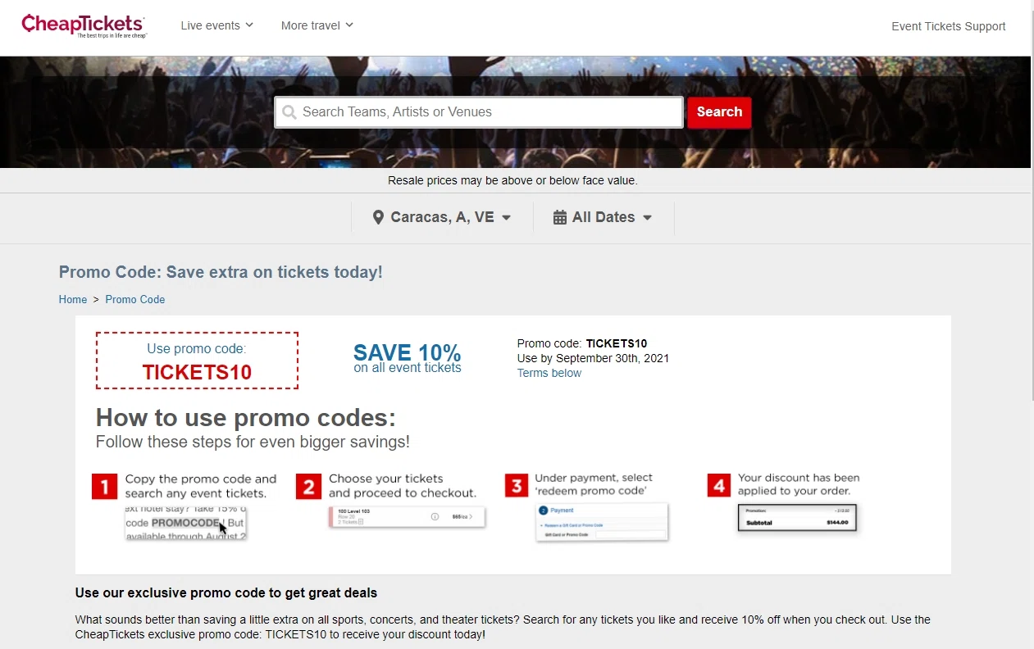Screen dimensions: 1034x649
Task: Expand the Caracas, A, VE location dropdown
Action: 442,217
